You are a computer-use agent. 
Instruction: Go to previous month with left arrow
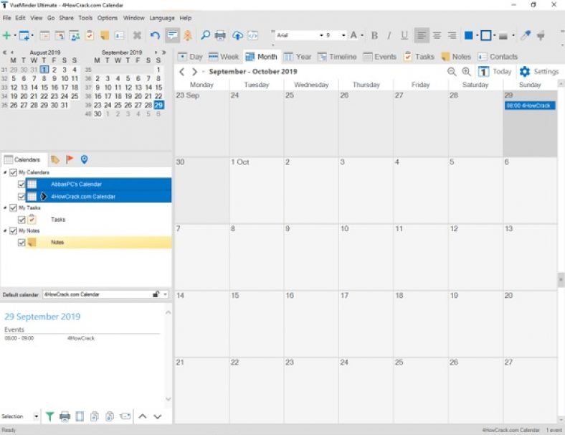(182, 71)
